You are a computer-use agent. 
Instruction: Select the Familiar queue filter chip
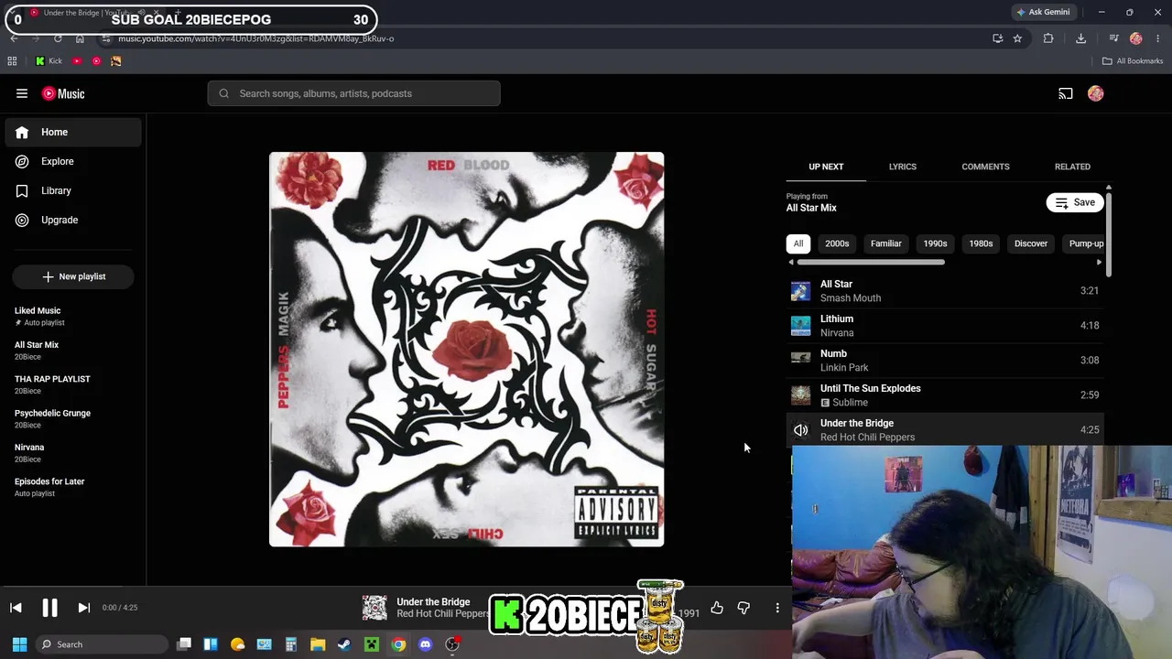885,243
